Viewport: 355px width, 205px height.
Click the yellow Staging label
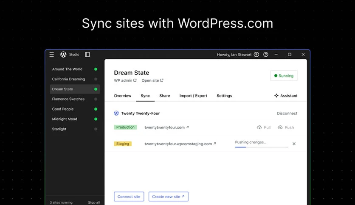coord(123,144)
